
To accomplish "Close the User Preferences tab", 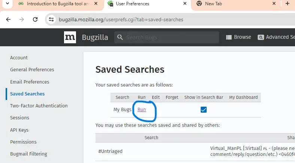I will click(x=185, y=4).
